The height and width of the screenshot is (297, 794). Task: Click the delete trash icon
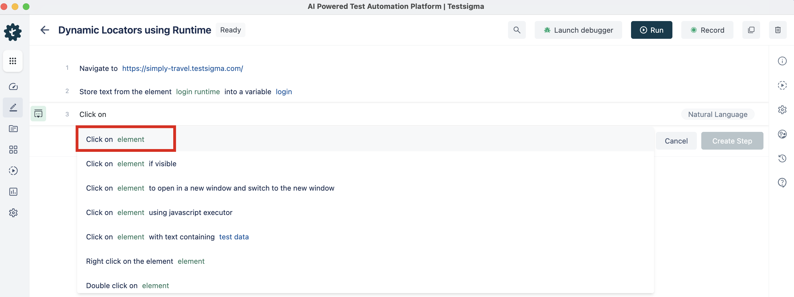[x=778, y=30]
